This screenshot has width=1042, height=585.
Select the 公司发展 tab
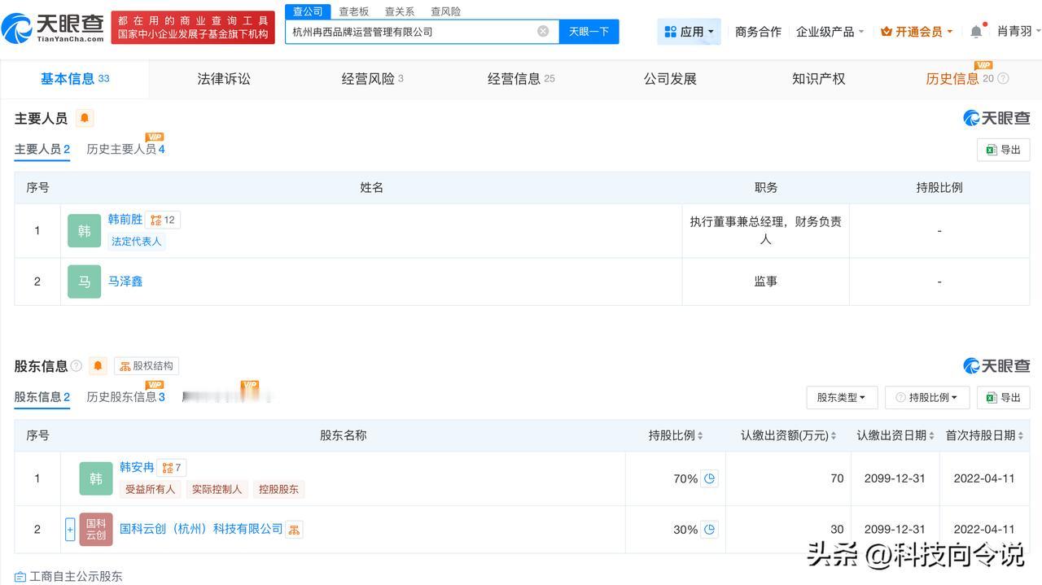pyautogui.click(x=670, y=79)
